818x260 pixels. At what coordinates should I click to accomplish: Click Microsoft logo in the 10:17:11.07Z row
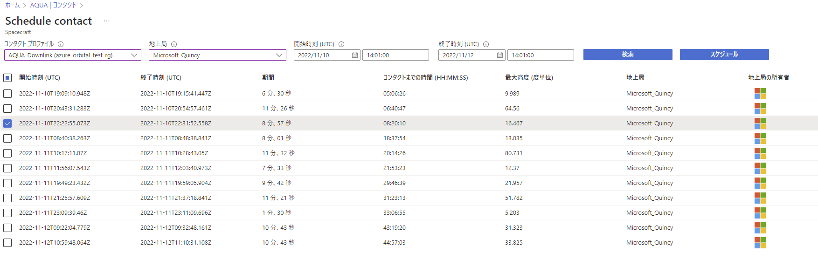(x=760, y=153)
